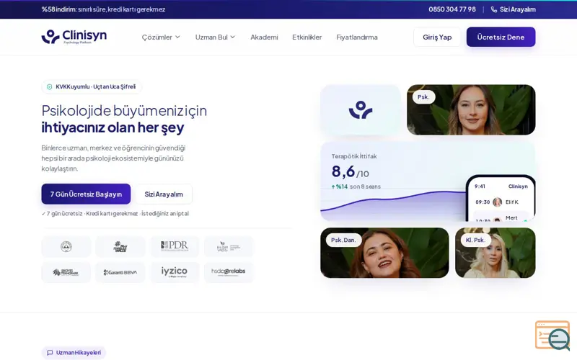This screenshot has height=360, width=577.
Task: Click the Kl. Psk. label chip
Action: pyautogui.click(x=476, y=240)
